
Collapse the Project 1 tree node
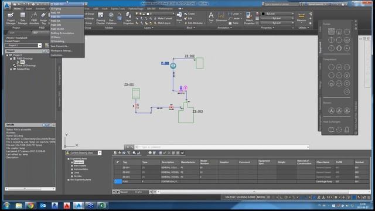click(7, 55)
